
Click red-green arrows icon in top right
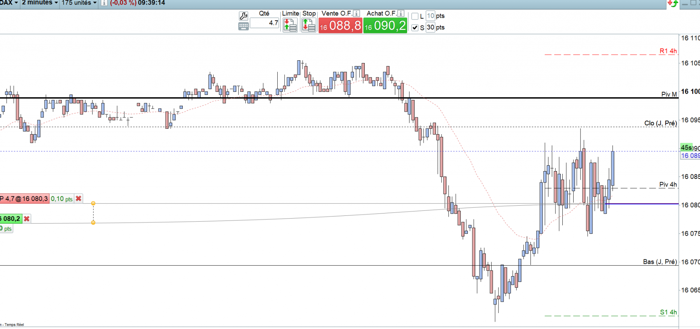[672, 3]
